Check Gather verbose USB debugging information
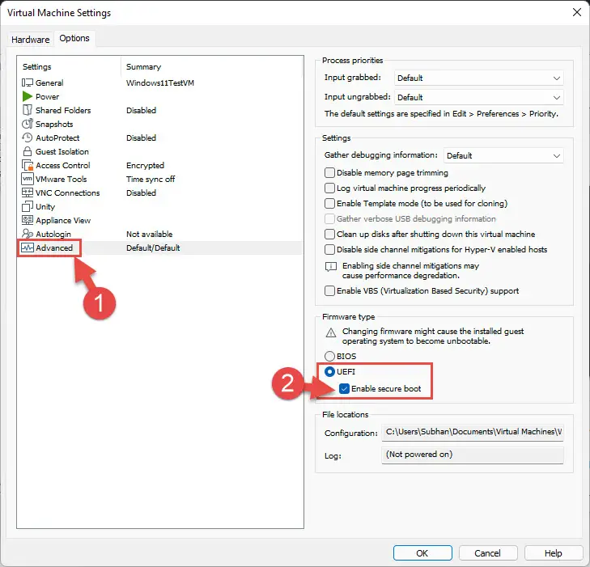Screen dimensions: 590x567 click(329, 219)
